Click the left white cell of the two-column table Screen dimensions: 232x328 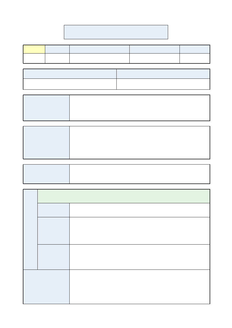[x=70, y=84]
